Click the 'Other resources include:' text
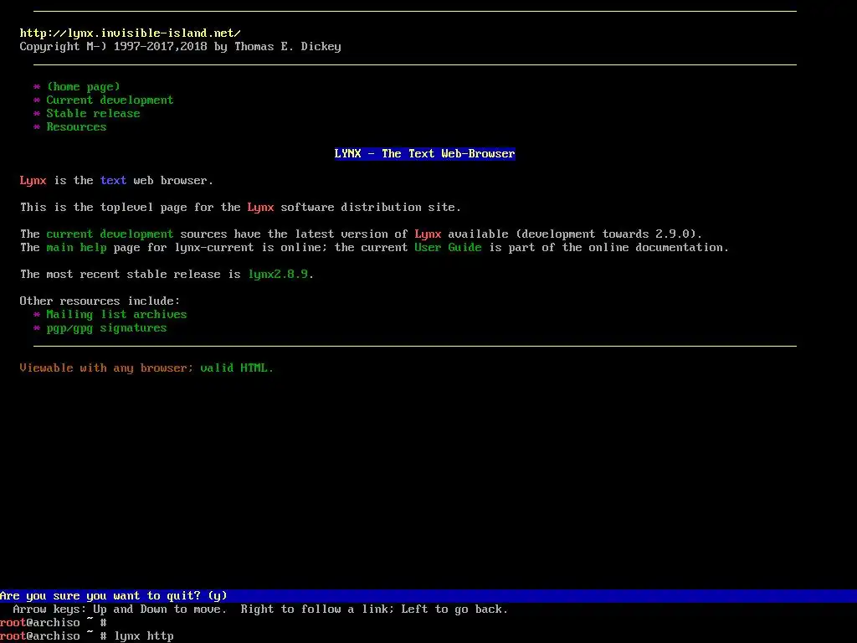Screen dimensions: 857x643 [100, 301]
